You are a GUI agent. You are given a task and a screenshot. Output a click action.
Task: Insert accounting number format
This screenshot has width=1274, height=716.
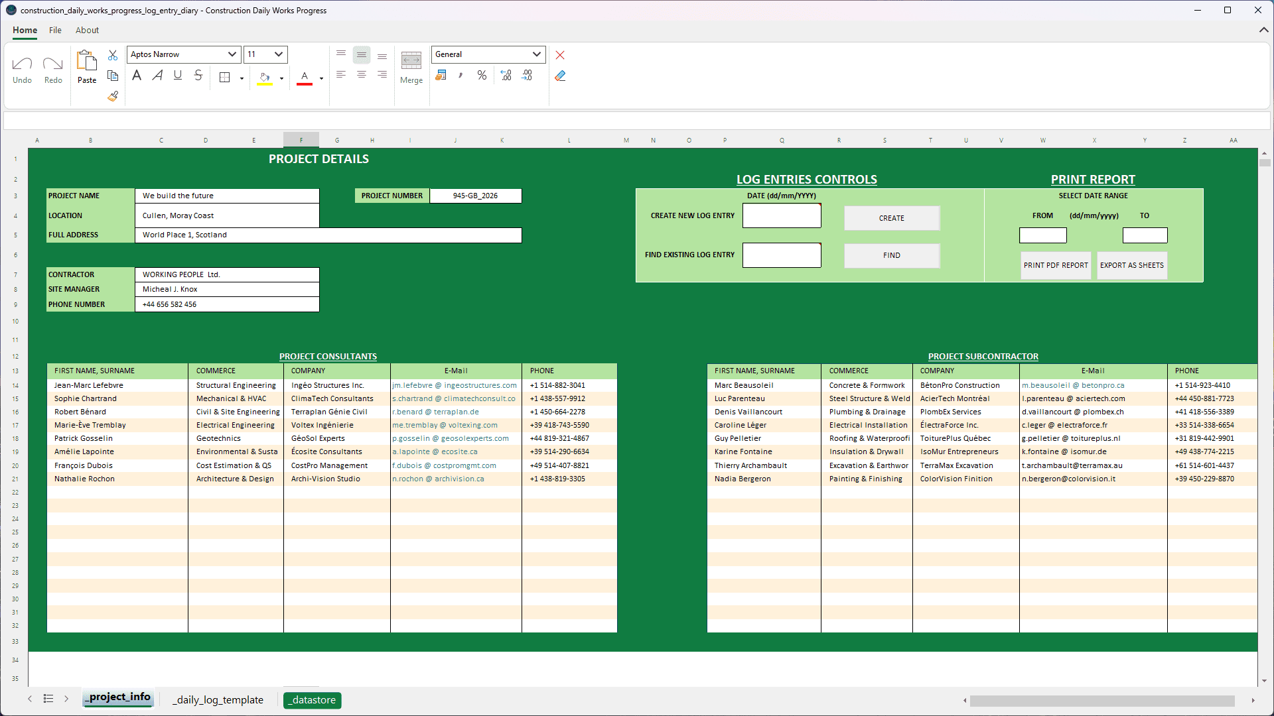tap(441, 76)
